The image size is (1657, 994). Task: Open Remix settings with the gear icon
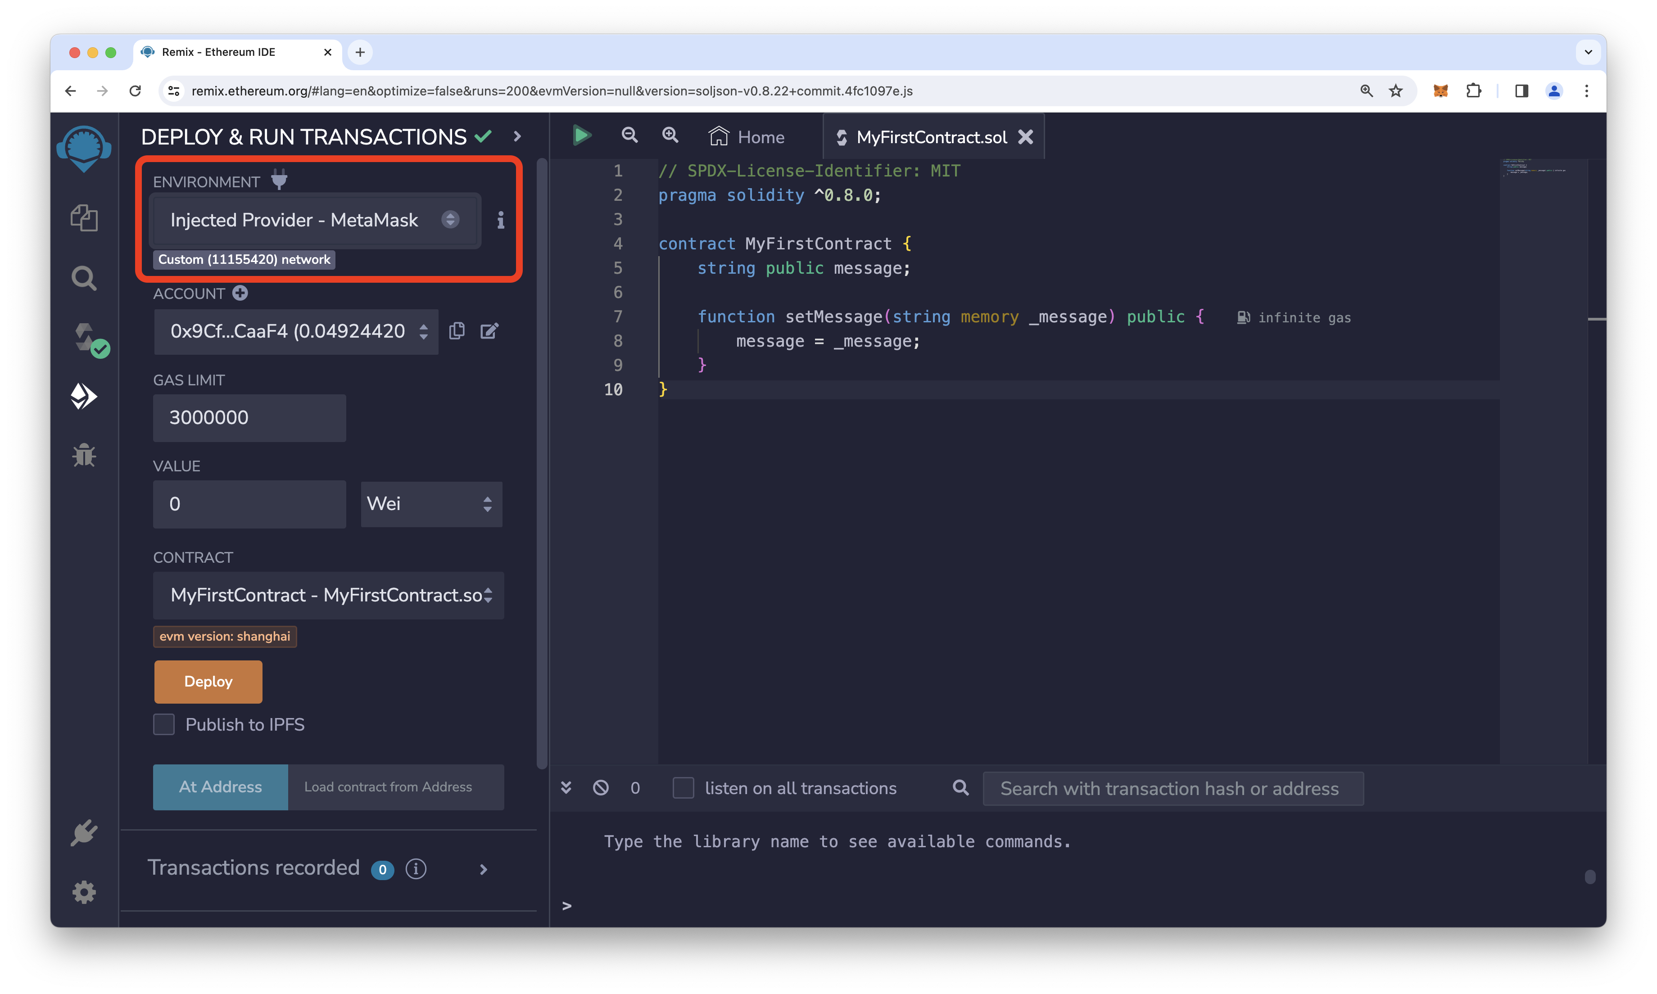point(84,892)
